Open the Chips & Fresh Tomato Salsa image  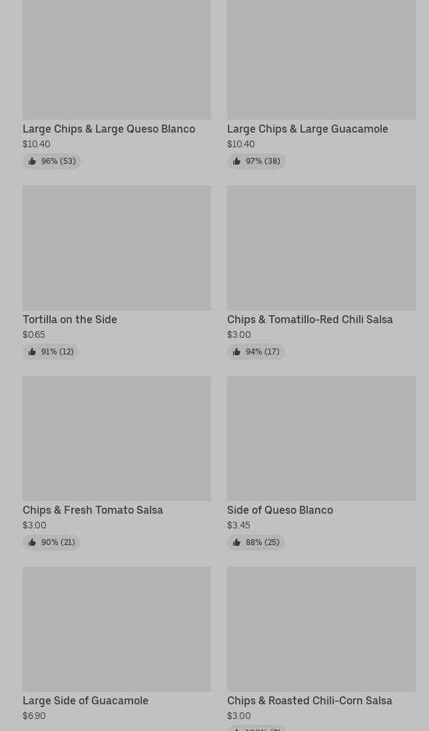click(117, 438)
